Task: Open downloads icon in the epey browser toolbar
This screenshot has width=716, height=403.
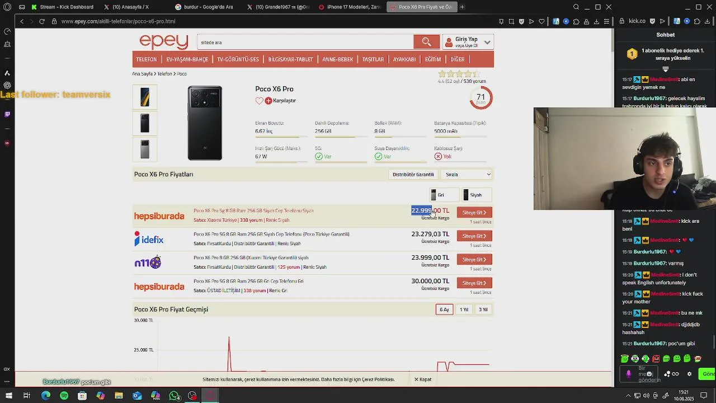Action: (x=596, y=21)
